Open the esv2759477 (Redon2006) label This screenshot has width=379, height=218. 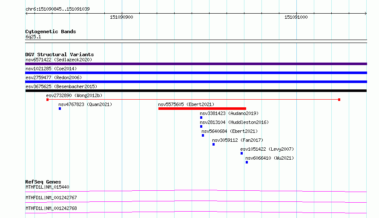pos(54,77)
